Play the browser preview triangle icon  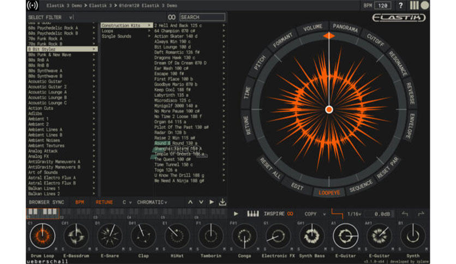(x=212, y=202)
